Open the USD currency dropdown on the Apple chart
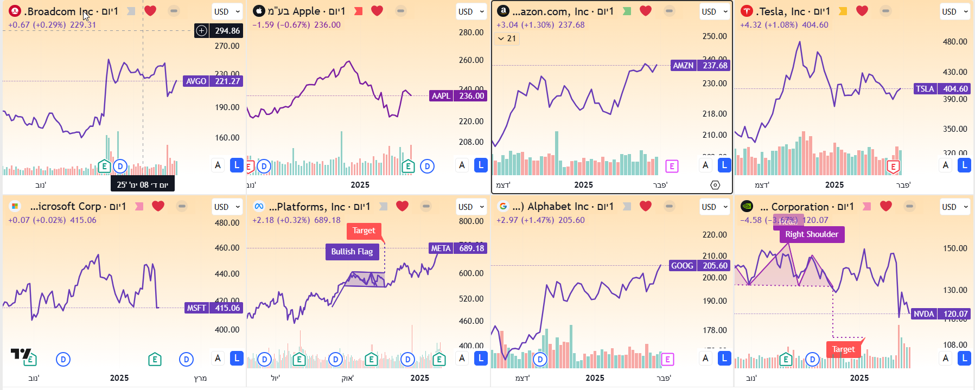This screenshot has height=390, width=975. tap(471, 11)
